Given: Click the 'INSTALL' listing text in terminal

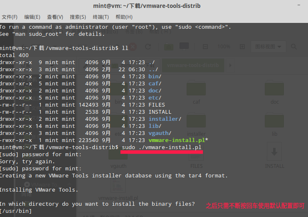Looking at the screenshot, I should [x=160, y=112].
